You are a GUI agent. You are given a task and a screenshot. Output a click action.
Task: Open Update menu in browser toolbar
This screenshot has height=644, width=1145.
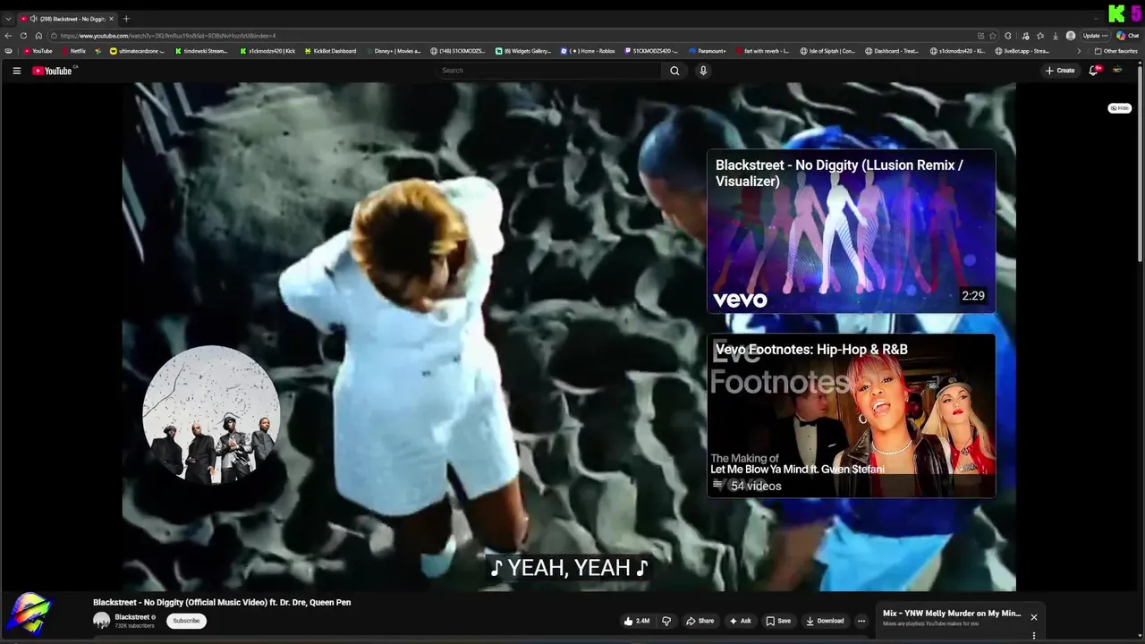tap(1095, 36)
